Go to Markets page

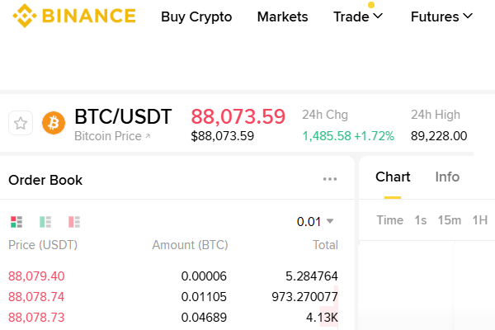point(282,16)
